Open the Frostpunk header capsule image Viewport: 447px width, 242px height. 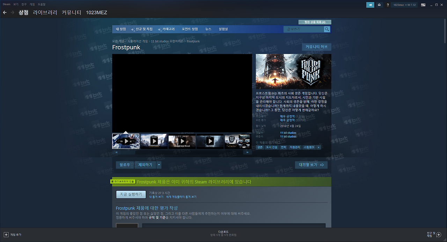pyautogui.click(x=293, y=71)
